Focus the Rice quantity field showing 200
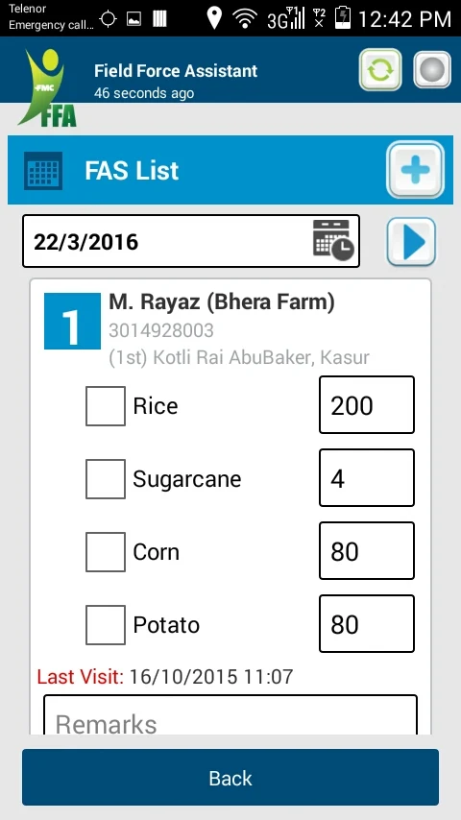461x820 pixels. tap(367, 405)
